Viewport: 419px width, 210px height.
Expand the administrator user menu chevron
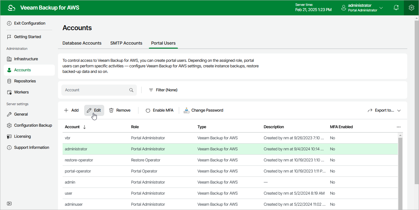coord(381,8)
